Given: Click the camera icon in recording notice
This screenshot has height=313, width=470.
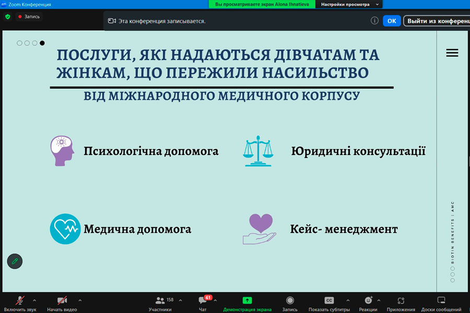Looking at the screenshot, I should click(112, 21).
